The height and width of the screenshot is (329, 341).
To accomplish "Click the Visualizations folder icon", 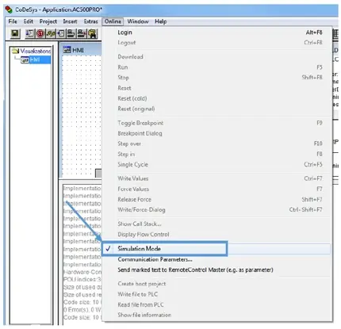I will pos(16,51).
